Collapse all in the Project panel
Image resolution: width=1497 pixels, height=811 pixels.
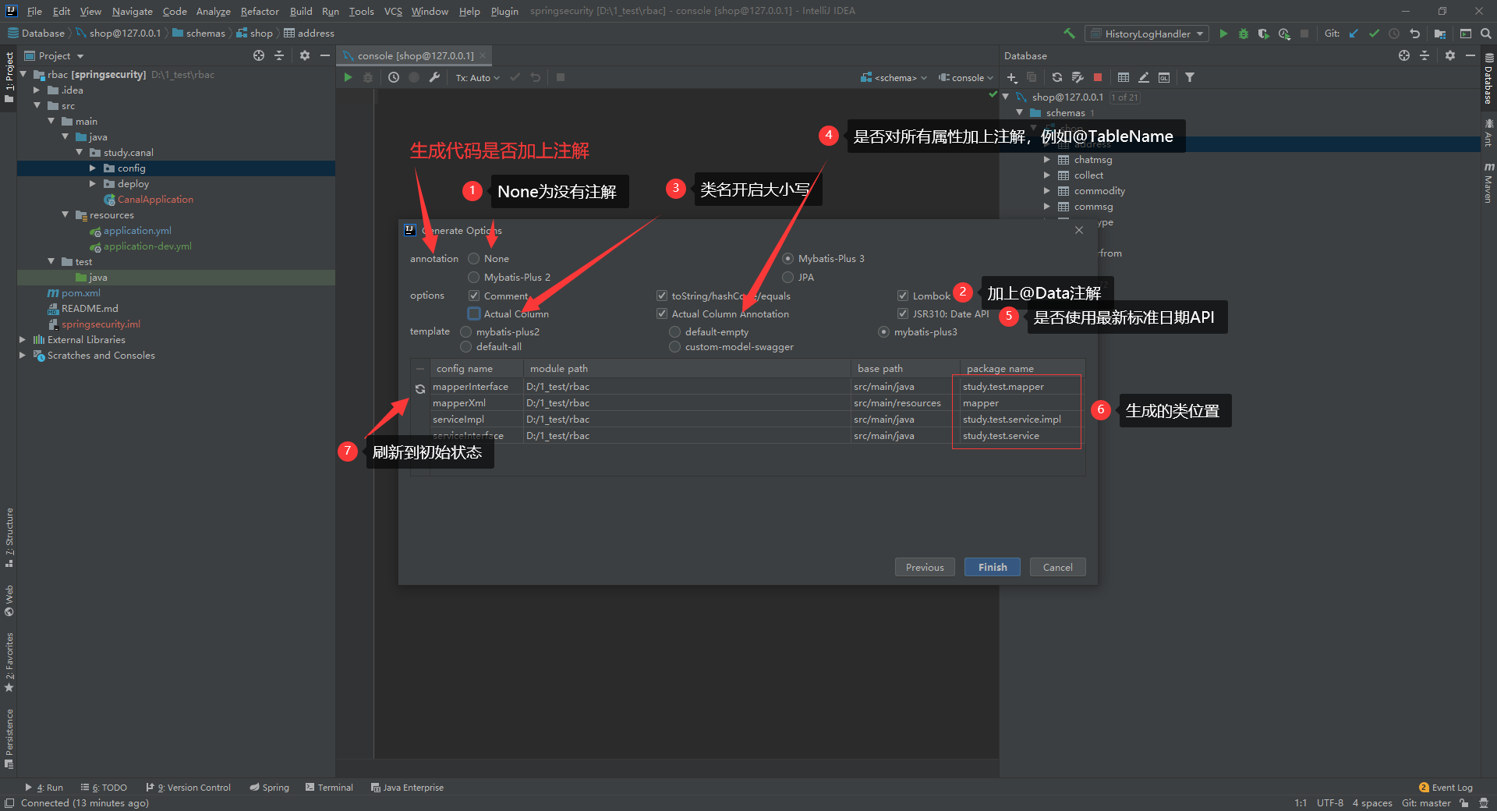coord(279,55)
